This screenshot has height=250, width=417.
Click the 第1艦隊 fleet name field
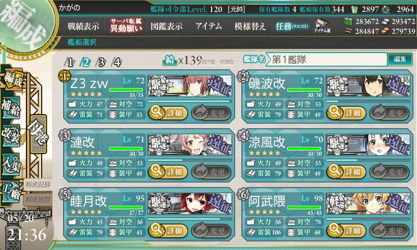327,59
